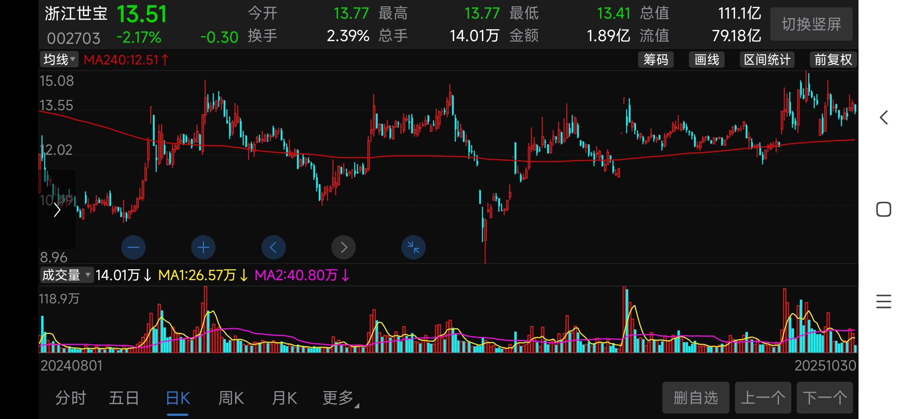Toggle 前复权 price adjustment mode
The width and height of the screenshot is (909, 419).
pos(833,60)
